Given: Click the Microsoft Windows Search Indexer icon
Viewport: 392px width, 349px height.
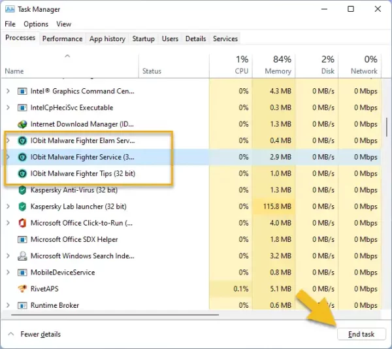Looking at the screenshot, I should [22, 256].
